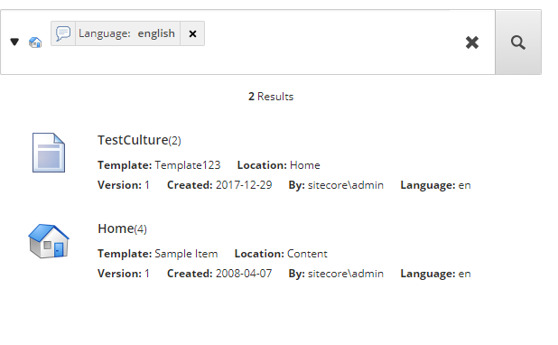Click sitecore\admin in the Home row
Viewport: 558px width, 345px height.
point(346,274)
